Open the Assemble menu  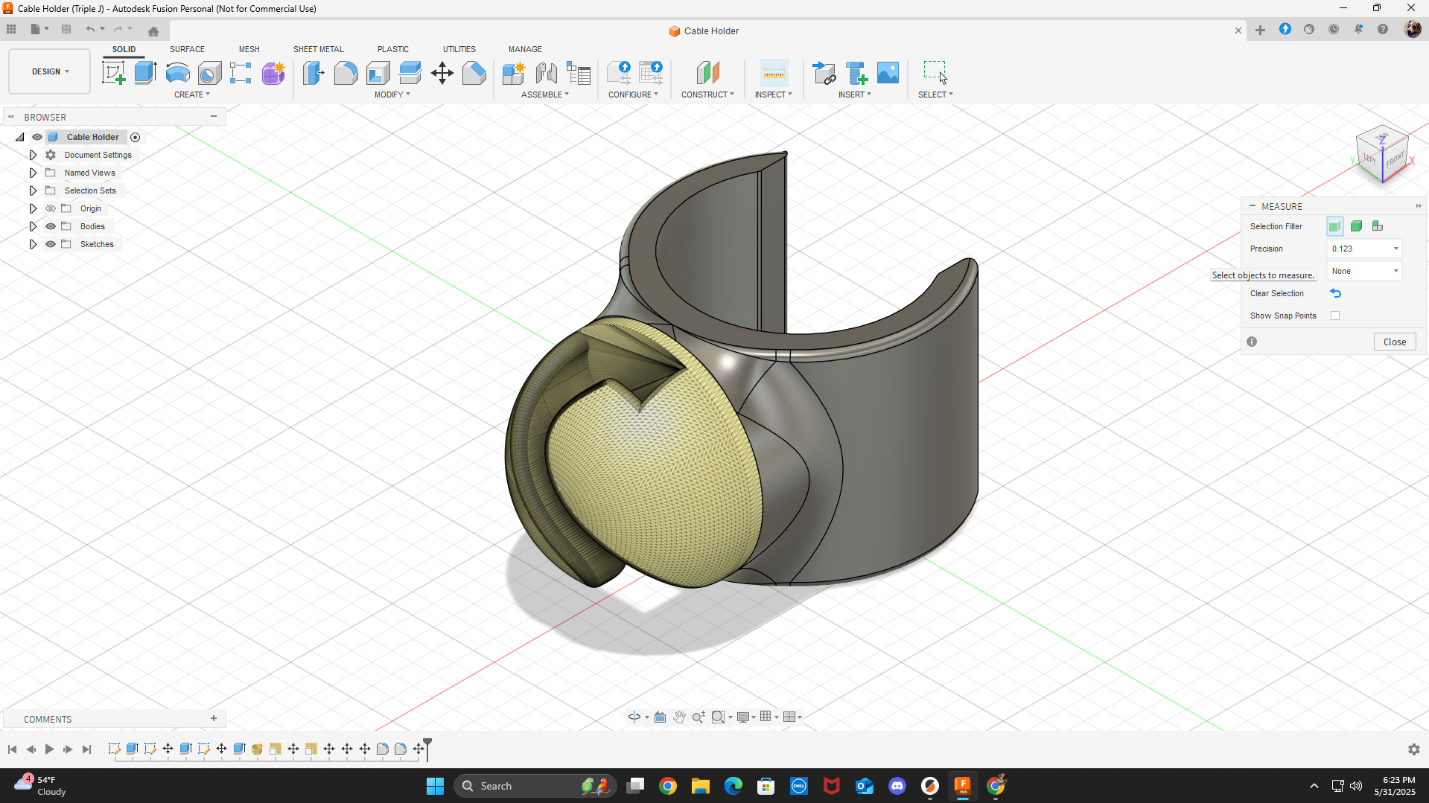click(545, 95)
